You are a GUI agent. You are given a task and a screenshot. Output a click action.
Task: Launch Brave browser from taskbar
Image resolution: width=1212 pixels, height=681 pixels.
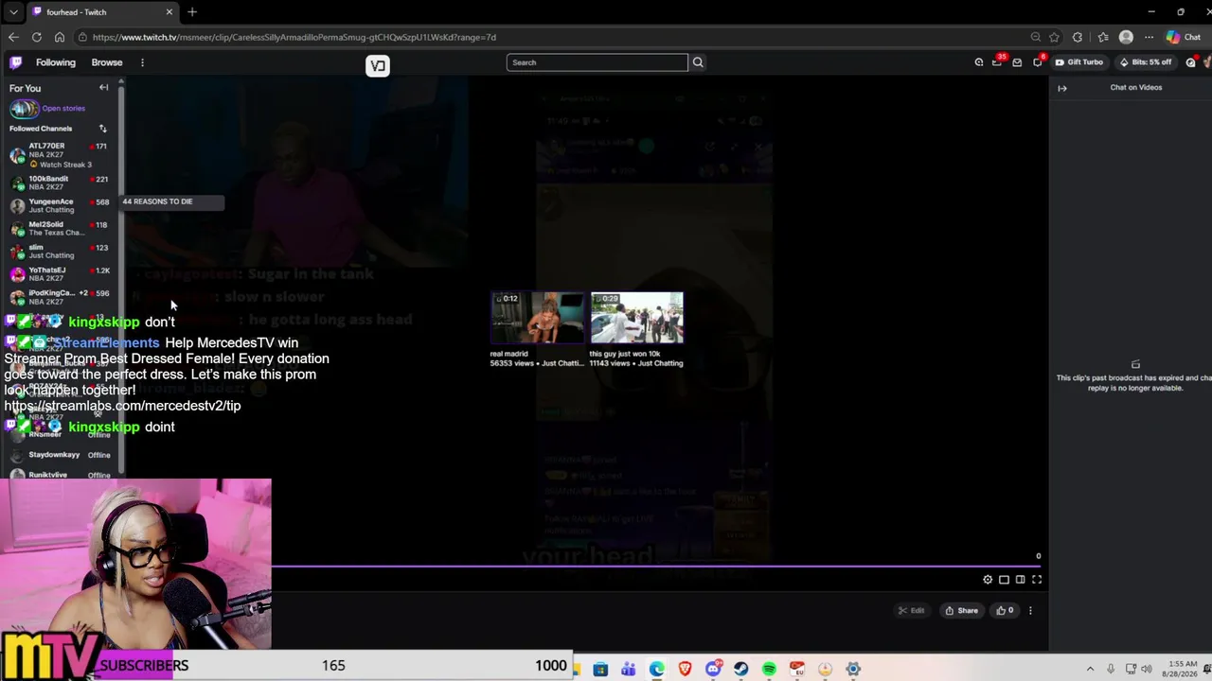coord(685,670)
